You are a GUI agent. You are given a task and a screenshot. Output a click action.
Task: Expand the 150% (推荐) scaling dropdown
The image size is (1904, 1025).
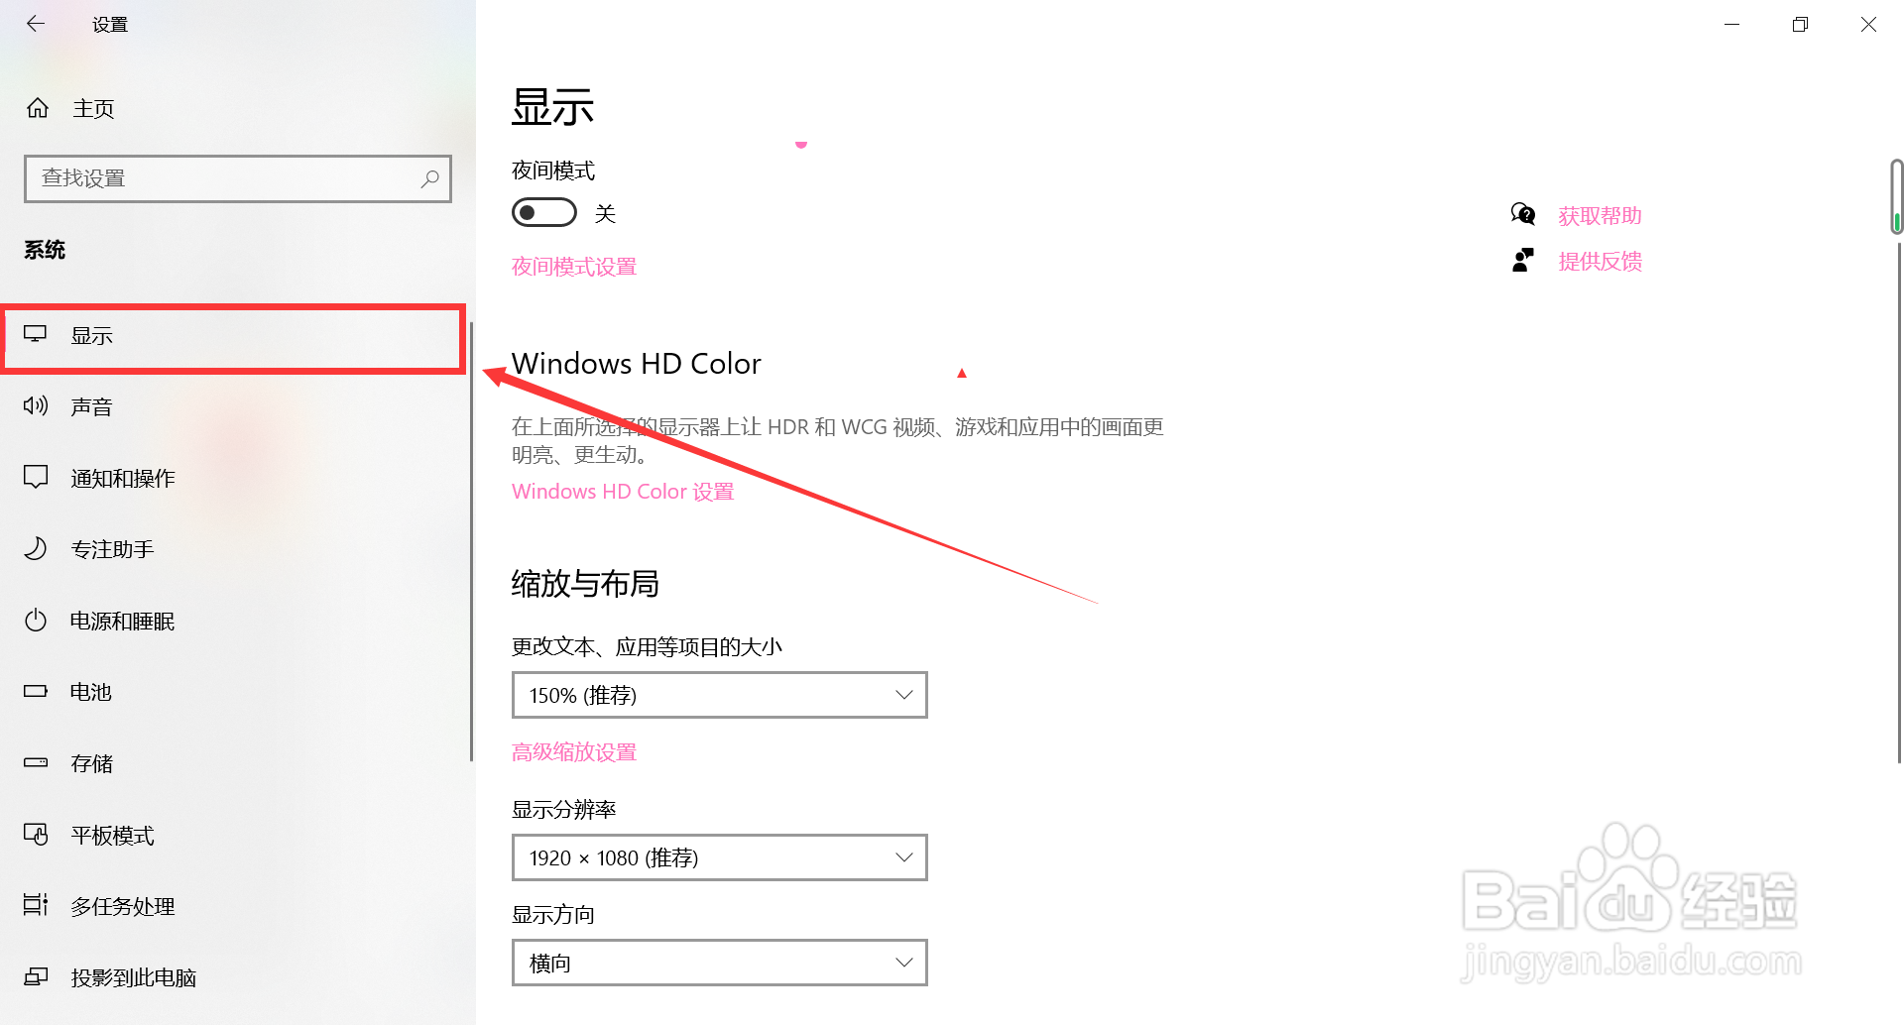720,695
